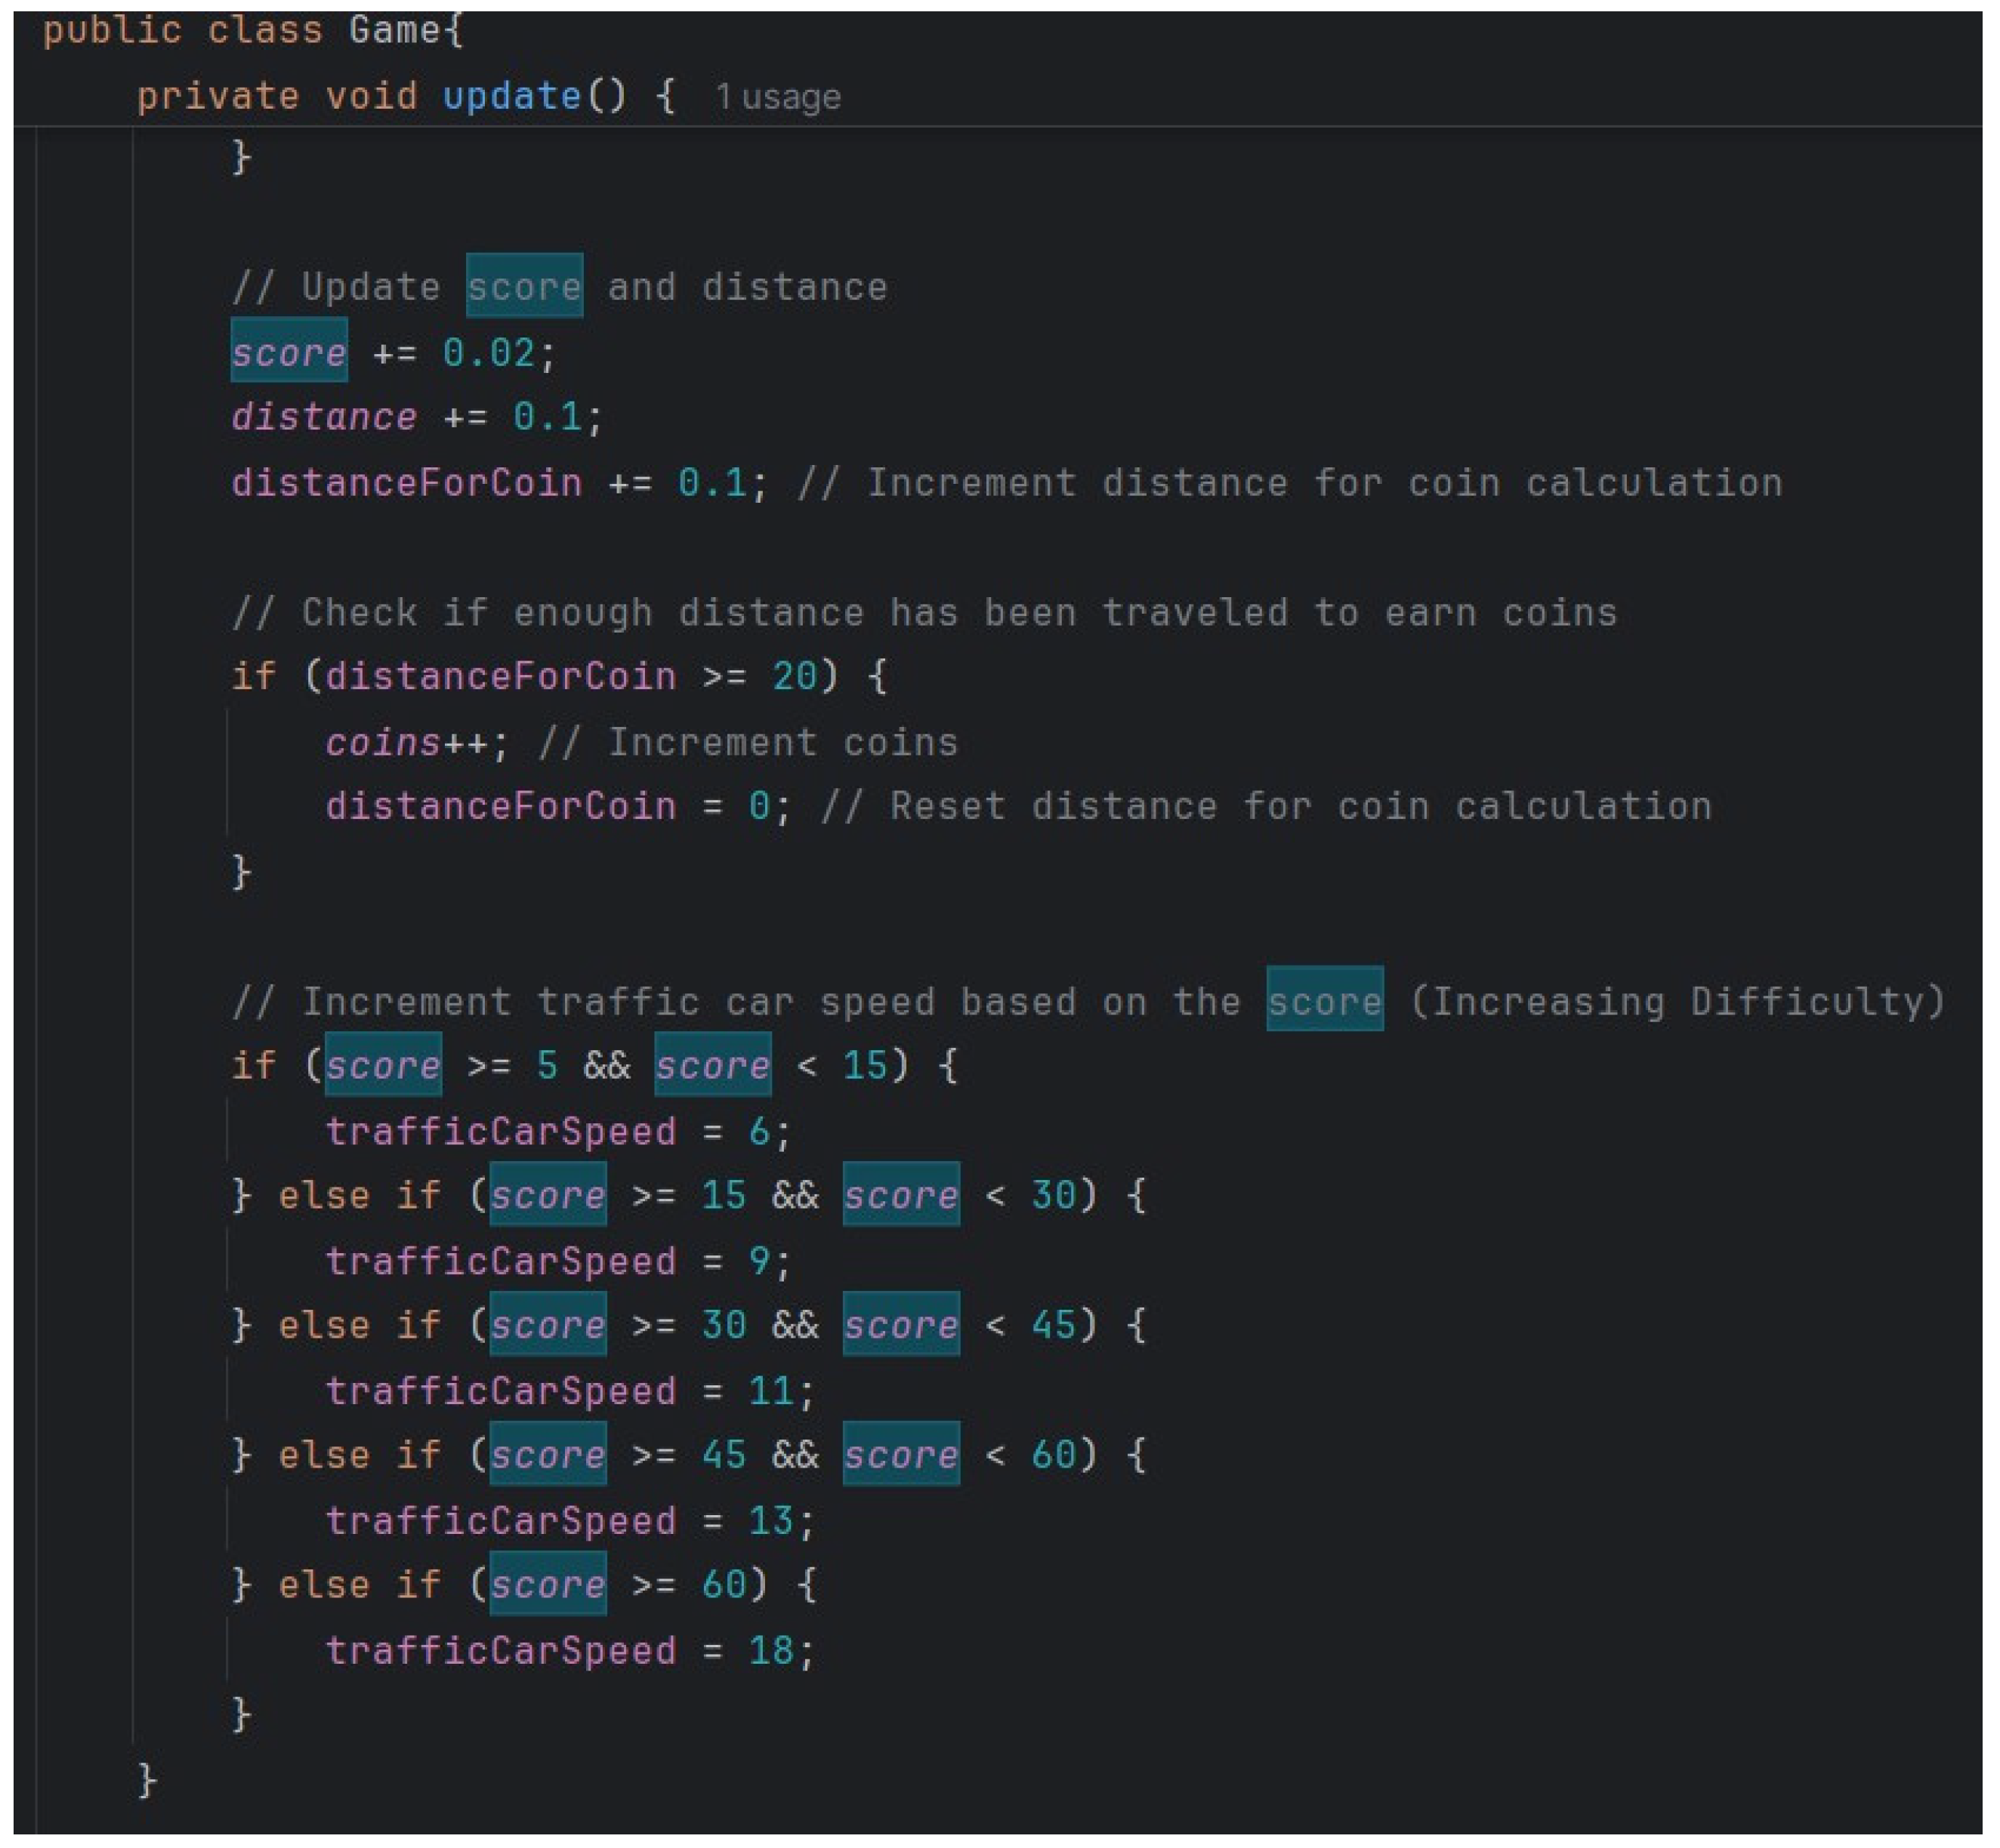
Task: Click the trafficCarSpeed = 6 assignment
Action: point(557,1132)
